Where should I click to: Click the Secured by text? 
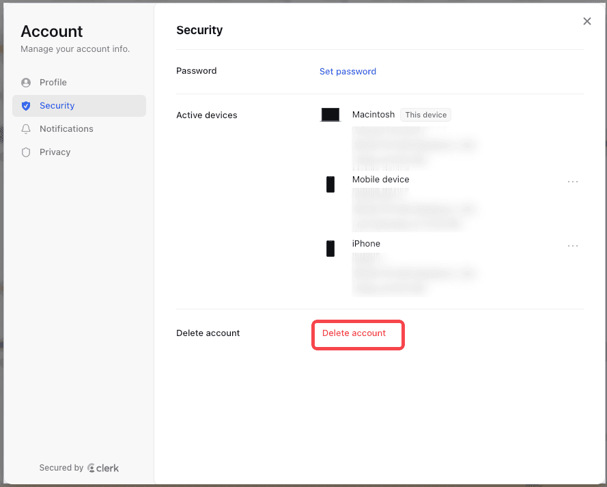click(x=61, y=468)
